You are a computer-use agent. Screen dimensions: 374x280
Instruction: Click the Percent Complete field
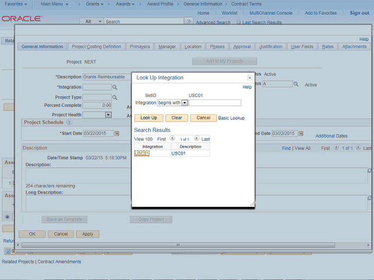(x=97, y=105)
